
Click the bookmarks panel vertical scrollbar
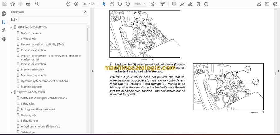click(88, 35)
